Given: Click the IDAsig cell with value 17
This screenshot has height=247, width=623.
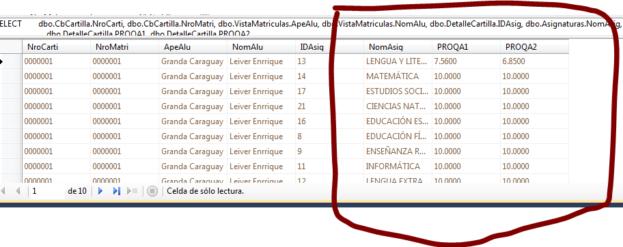Looking at the screenshot, I should click(x=330, y=91).
